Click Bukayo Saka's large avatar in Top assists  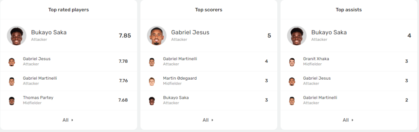click(x=297, y=36)
